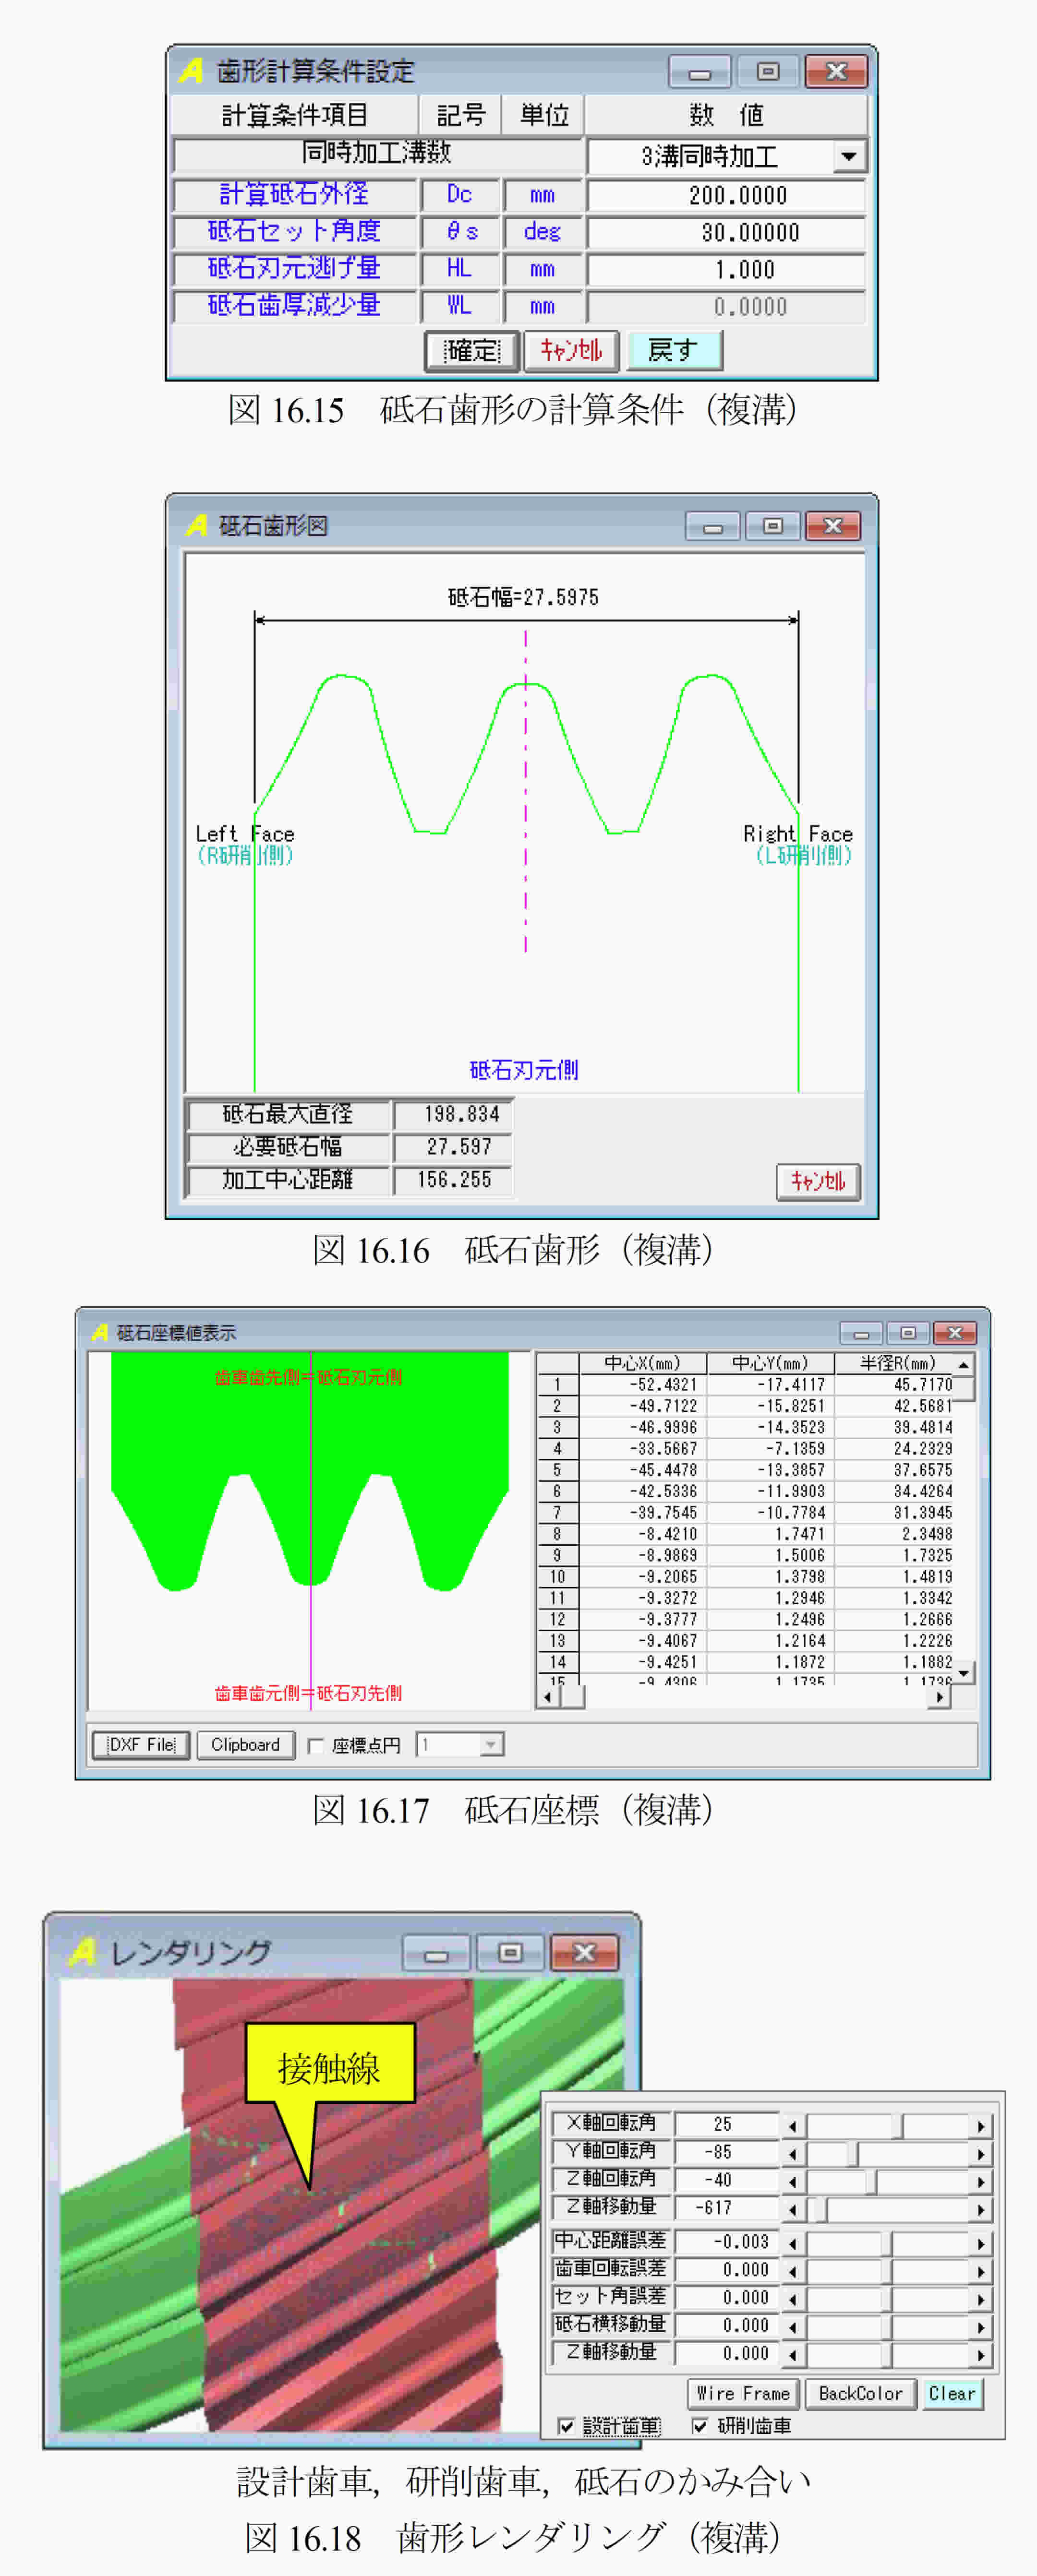Screen dimensions: 1037x2576
Task: Click the table's vertical scrollbar up arrow
Action: (964, 1364)
